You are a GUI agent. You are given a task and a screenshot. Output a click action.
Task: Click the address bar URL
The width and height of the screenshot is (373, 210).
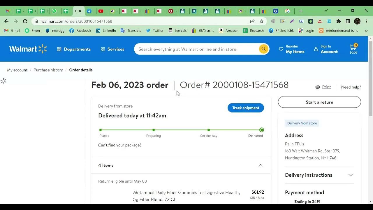[x=77, y=21]
